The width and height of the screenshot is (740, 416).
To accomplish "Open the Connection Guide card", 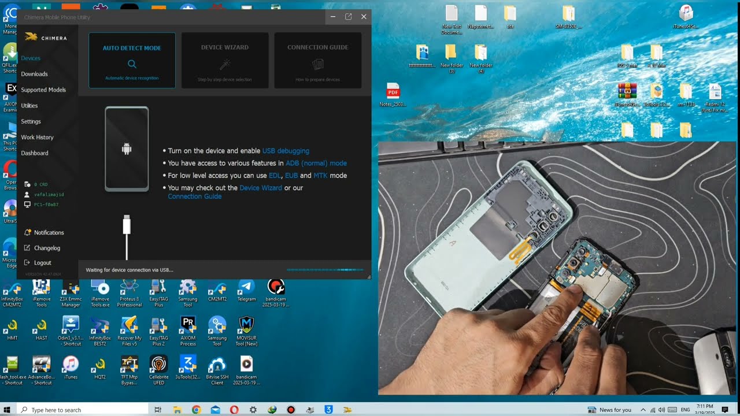I will click(318, 60).
